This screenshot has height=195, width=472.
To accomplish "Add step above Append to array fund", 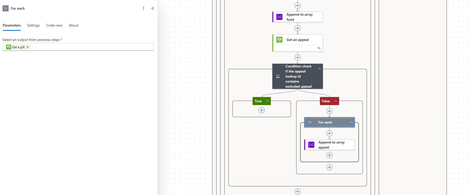I will coord(298,6).
